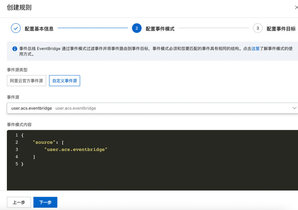Click closing bracket on editor line 4

point(34,157)
